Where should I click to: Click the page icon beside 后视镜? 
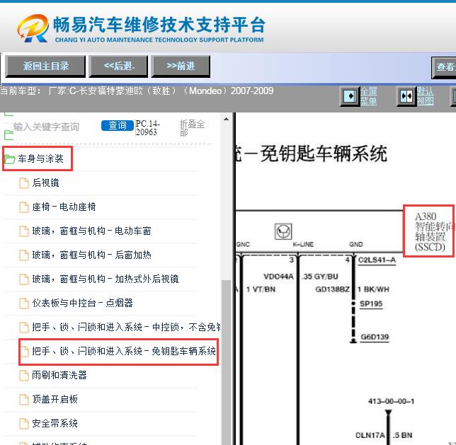pyautogui.click(x=24, y=183)
